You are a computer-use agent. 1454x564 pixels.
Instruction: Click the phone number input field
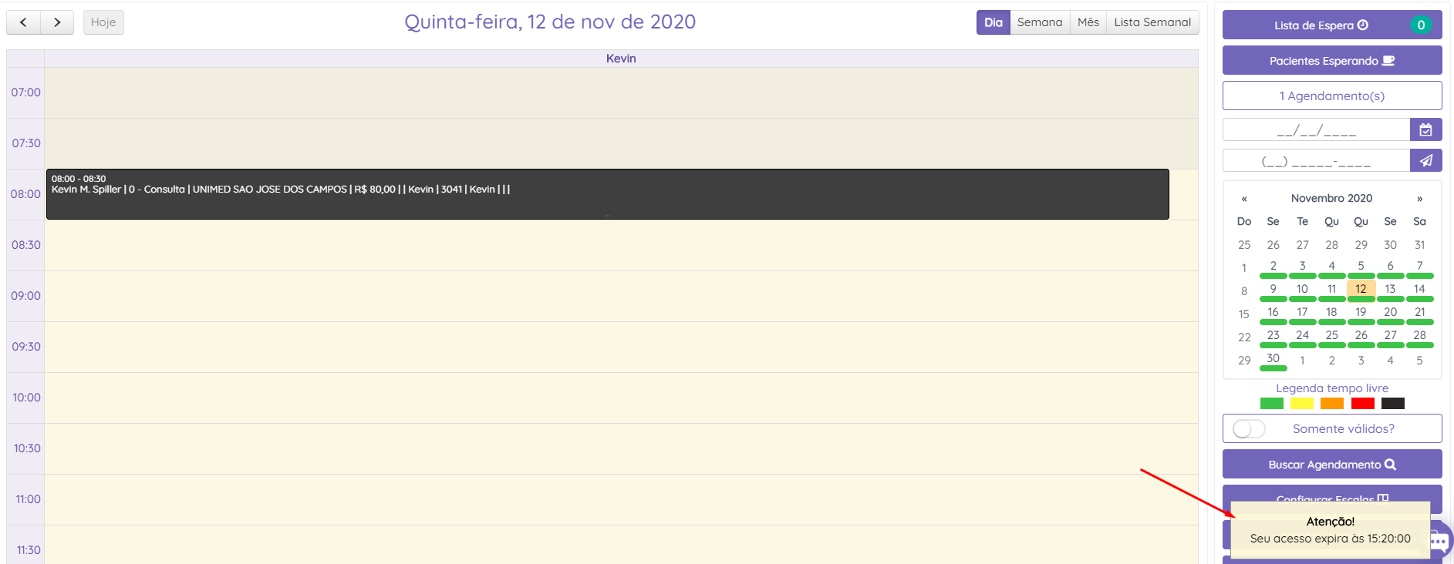click(x=1316, y=161)
